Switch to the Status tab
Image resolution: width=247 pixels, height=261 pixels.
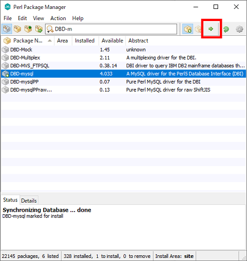11,200
